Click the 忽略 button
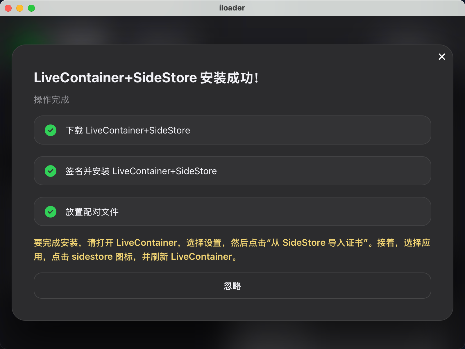This screenshot has height=349, width=465. click(233, 286)
